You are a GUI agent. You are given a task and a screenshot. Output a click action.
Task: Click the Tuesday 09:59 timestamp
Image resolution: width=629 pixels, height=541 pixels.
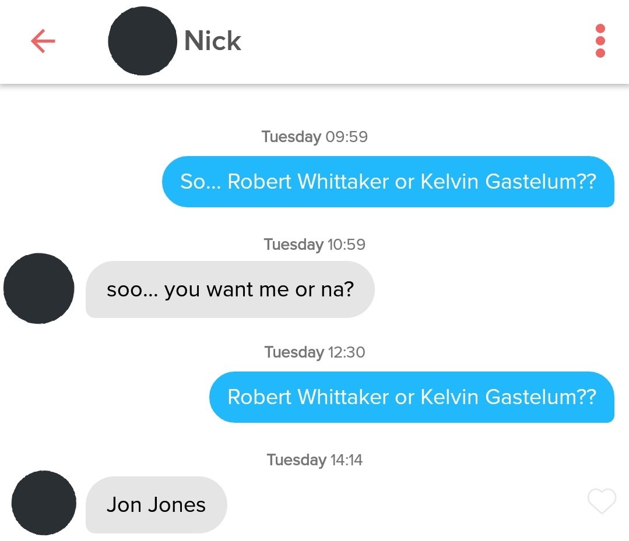[x=314, y=137]
